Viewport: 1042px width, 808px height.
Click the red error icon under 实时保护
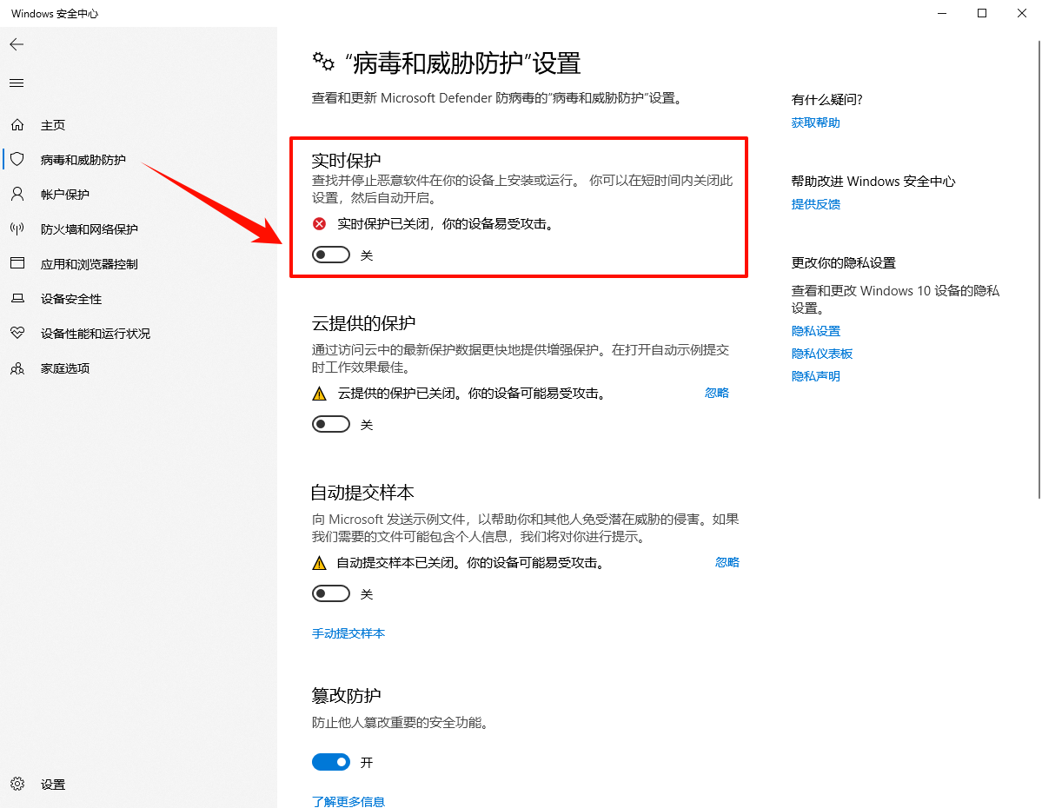pos(320,224)
